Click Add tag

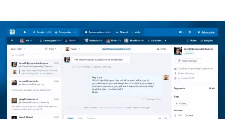pos(181,103)
